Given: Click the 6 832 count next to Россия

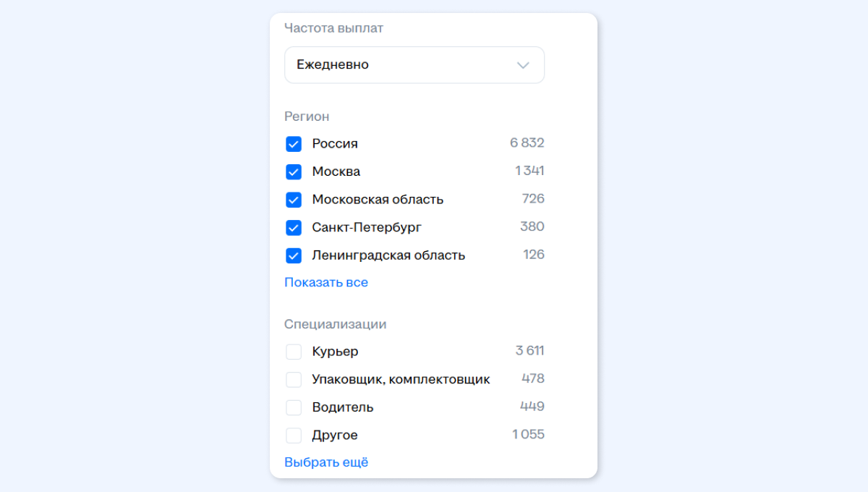Looking at the screenshot, I should point(527,143).
